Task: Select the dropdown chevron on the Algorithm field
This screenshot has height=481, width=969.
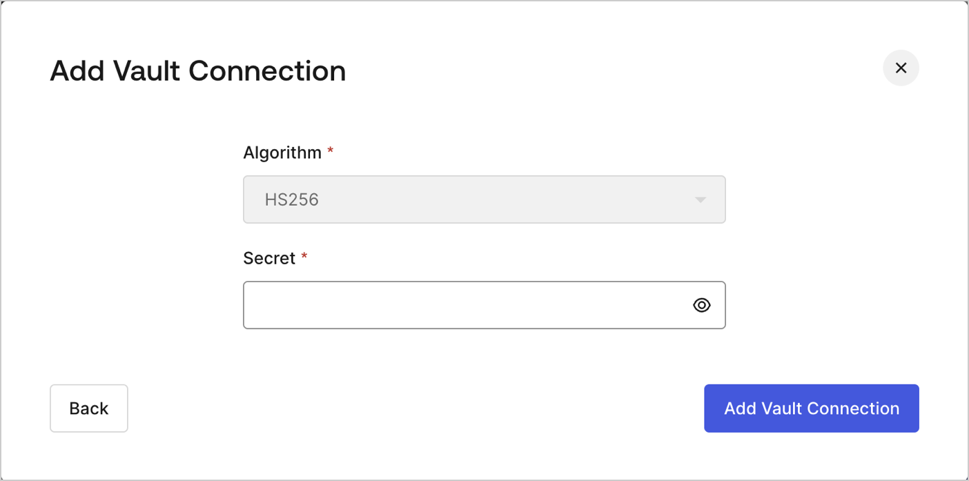Action: tap(701, 199)
